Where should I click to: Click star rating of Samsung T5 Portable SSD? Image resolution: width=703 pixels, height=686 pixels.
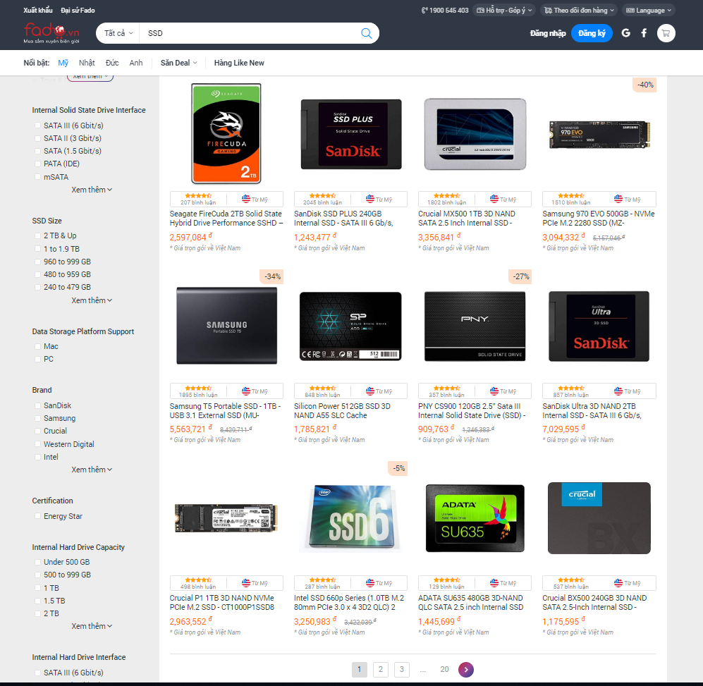[198, 388]
